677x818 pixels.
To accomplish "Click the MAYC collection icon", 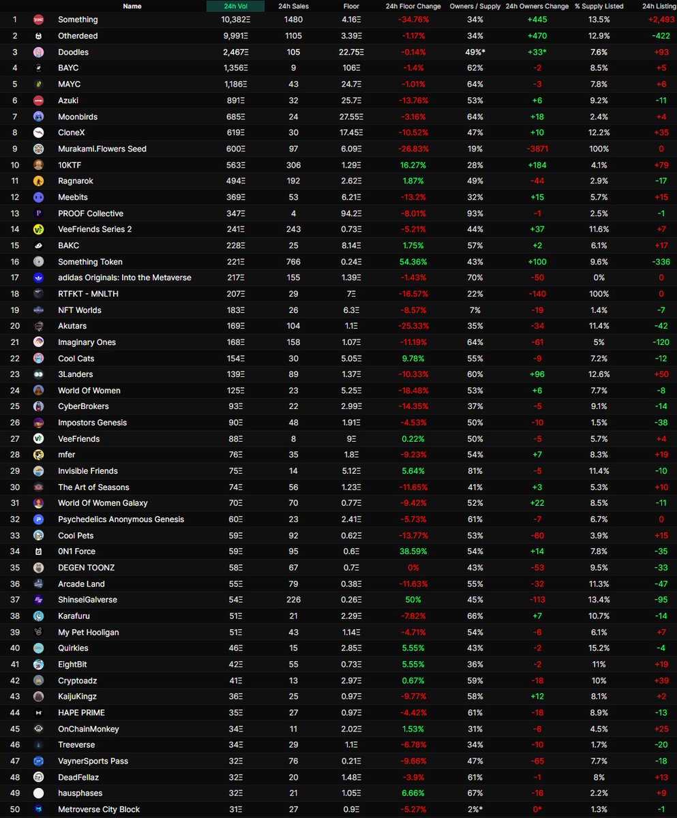I will pos(39,85).
